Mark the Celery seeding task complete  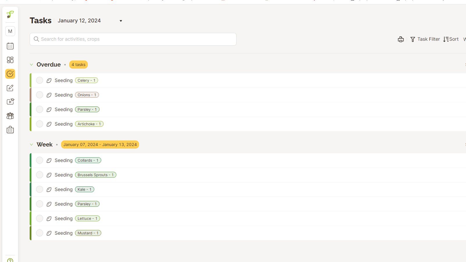40,80
